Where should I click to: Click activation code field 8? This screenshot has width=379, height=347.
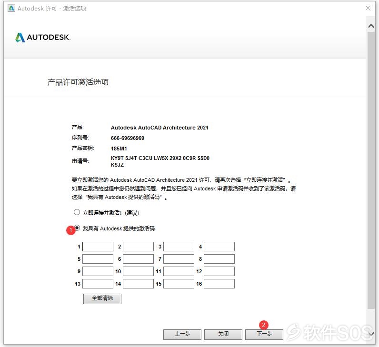point(219,259)
